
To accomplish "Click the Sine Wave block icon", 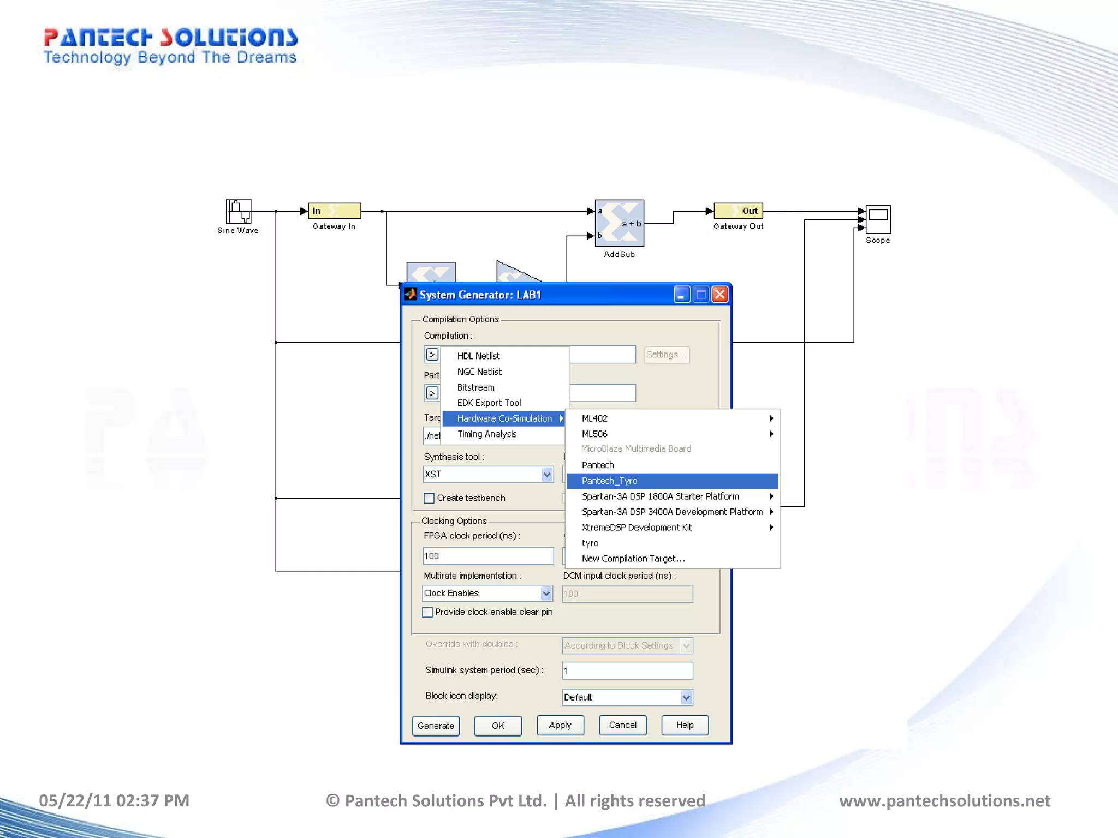I will coord(239,211).
